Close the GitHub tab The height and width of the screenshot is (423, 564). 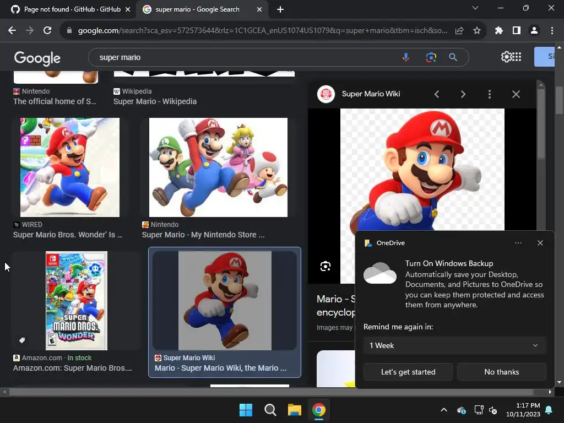point(128,9)
